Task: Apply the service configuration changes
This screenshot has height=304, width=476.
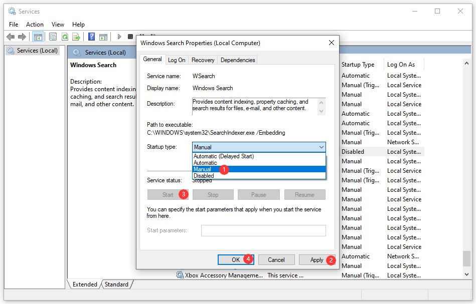Action: 317,259
